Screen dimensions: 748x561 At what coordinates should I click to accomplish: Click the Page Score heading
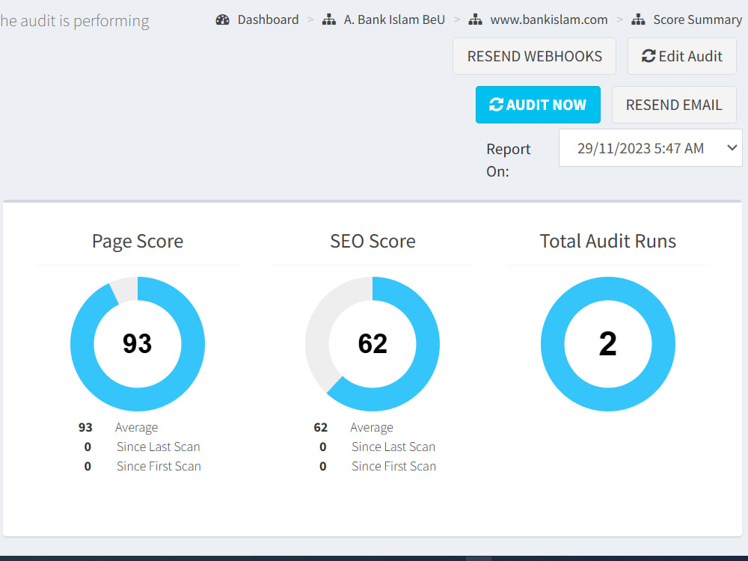pyautogui.click(x=138, y=242)
